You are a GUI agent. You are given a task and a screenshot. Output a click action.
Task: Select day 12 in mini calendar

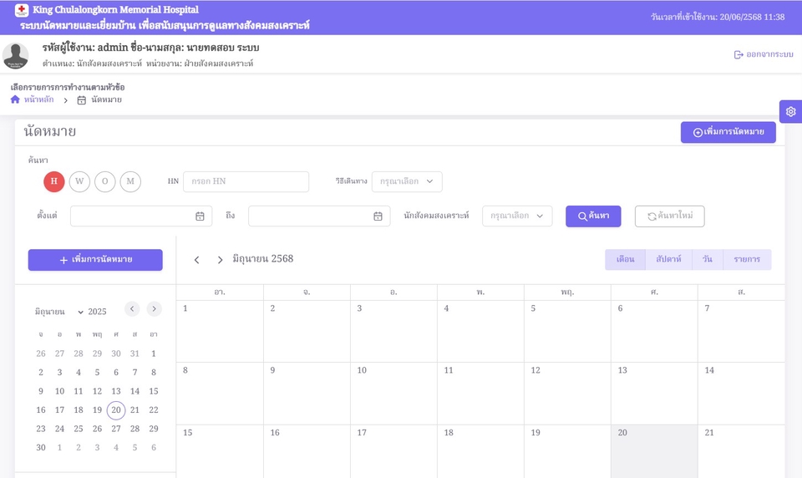tap(97, 391)
